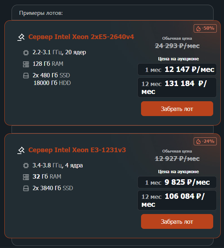Click the auction gavel icon beside Xeon E3-1231v3
The width and height of the screenshot is (224, 248).
click(x=21, y=150)
